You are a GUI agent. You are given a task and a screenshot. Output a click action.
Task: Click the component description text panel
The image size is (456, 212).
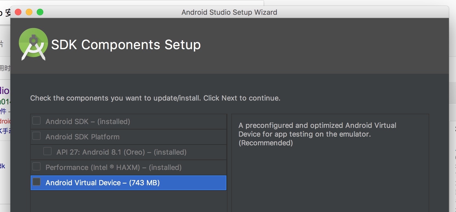317,134
